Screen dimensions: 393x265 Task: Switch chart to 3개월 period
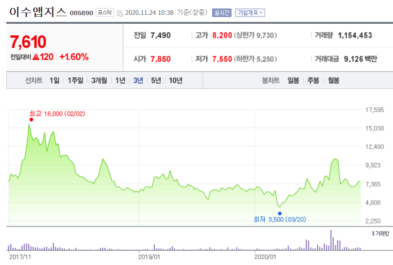[x=99, y=81]
